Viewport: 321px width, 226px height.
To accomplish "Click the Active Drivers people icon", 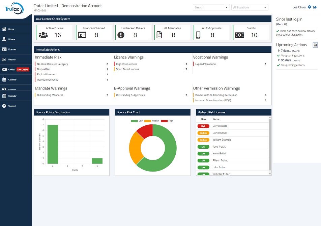I will [x=43, y=35].
